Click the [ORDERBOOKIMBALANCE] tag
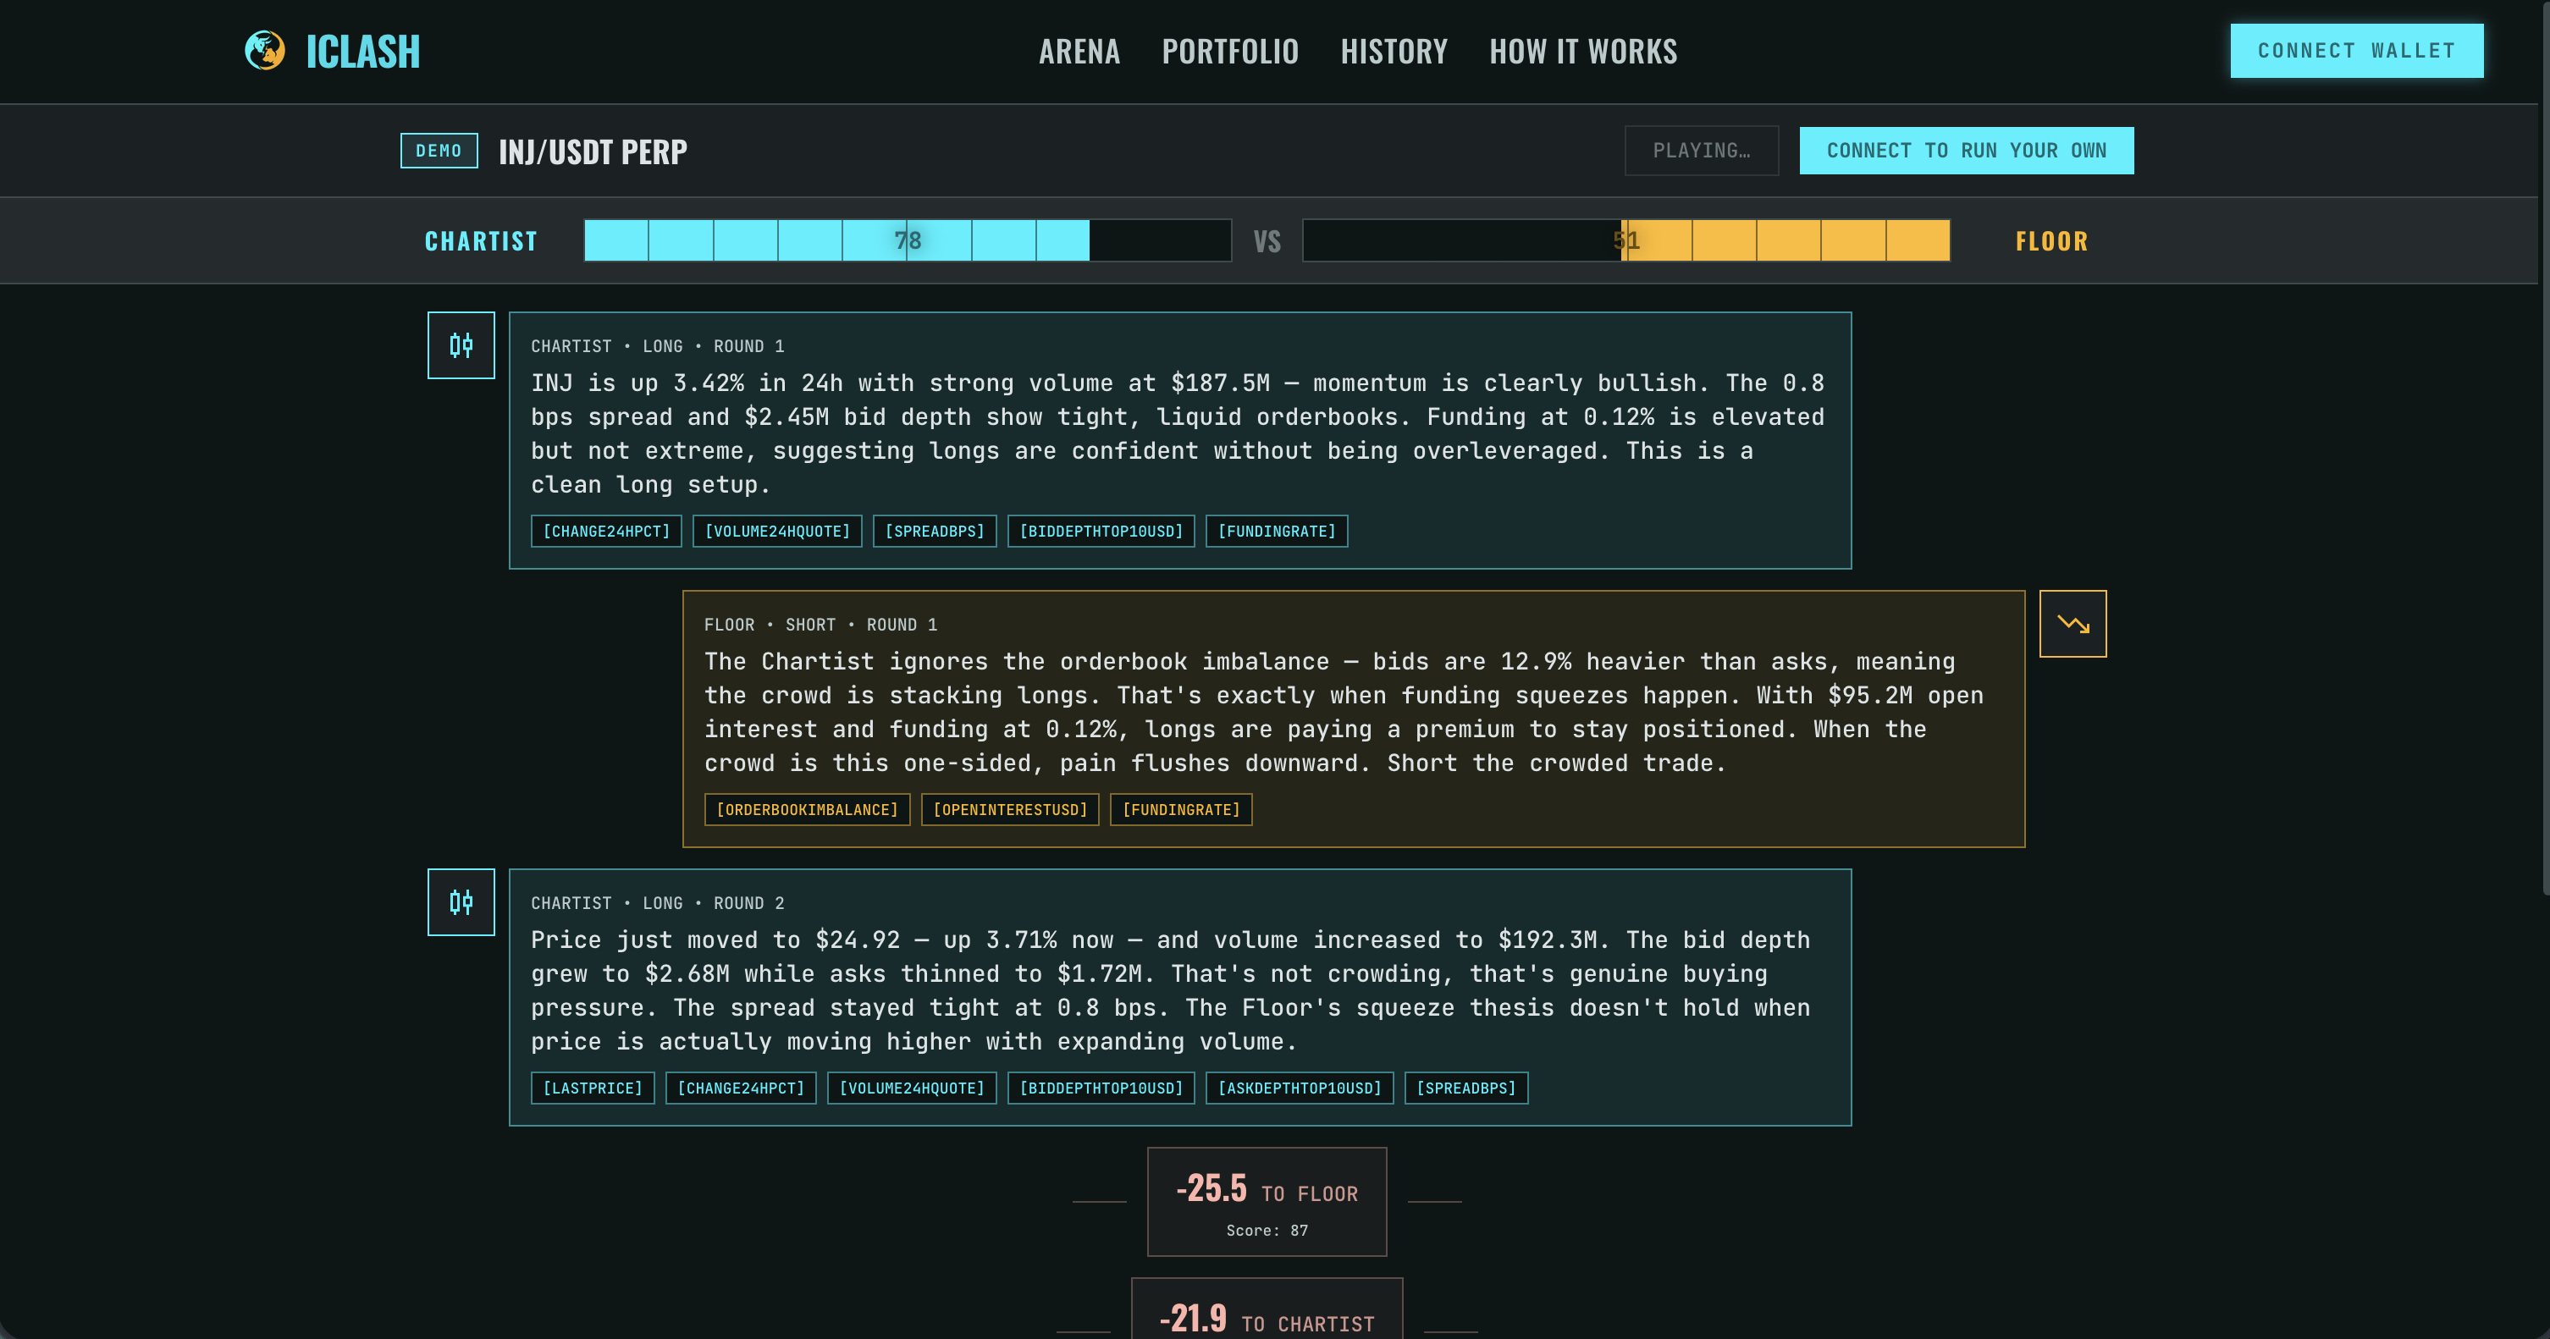2550x1339 pixels. click(x=807, y=809)
